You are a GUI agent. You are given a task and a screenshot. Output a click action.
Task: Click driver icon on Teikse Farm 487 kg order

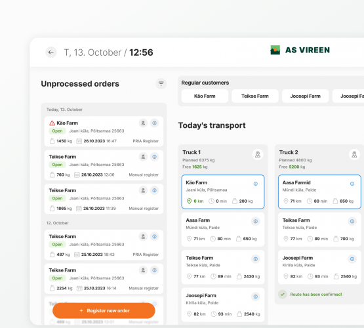click(x=143, y=237)
